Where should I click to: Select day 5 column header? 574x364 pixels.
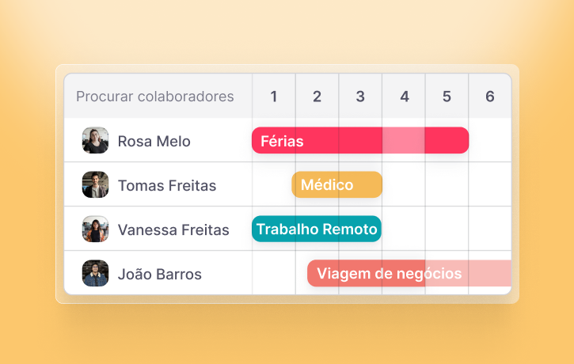point(447,97)
